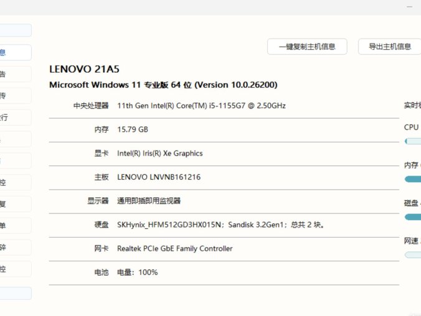Select the Microsoft Windows 11 专业版 version line
The width and height of the screenshot is (421, 316).
163,85
